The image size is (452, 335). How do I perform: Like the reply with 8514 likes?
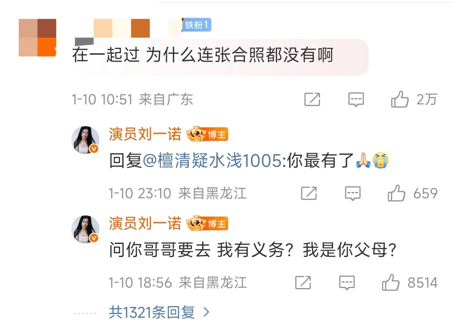(390, 282)
